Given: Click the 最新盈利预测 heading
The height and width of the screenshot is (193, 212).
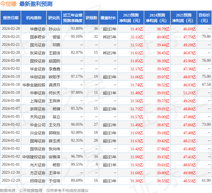Looking at the screenshot, I should pyautogui.click(x=36, y=4).
